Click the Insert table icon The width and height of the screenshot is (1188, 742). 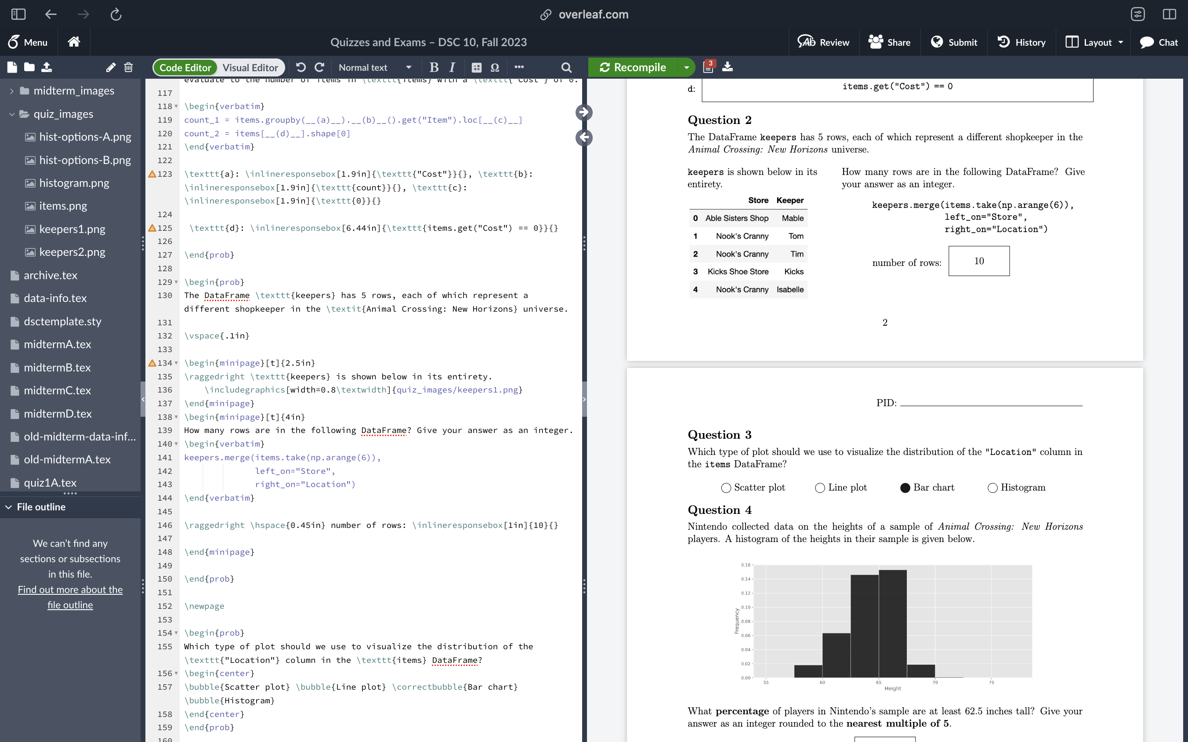[476, 67]
